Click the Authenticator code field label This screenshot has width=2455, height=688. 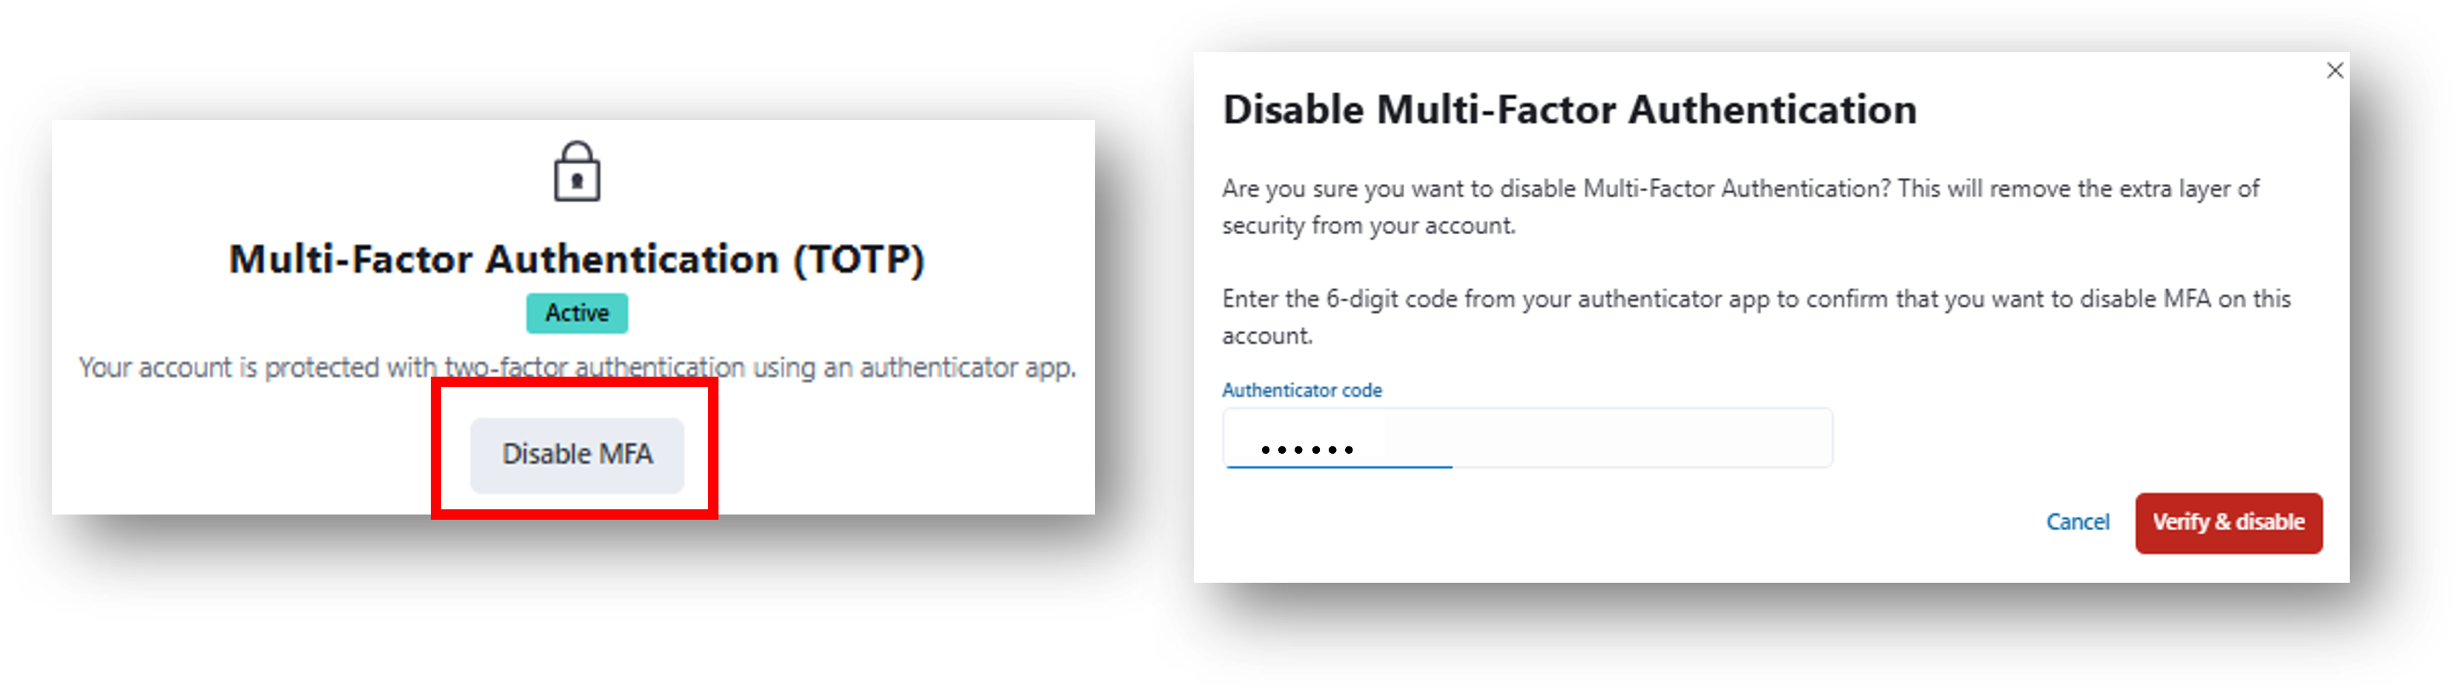tap(1301, 390)
